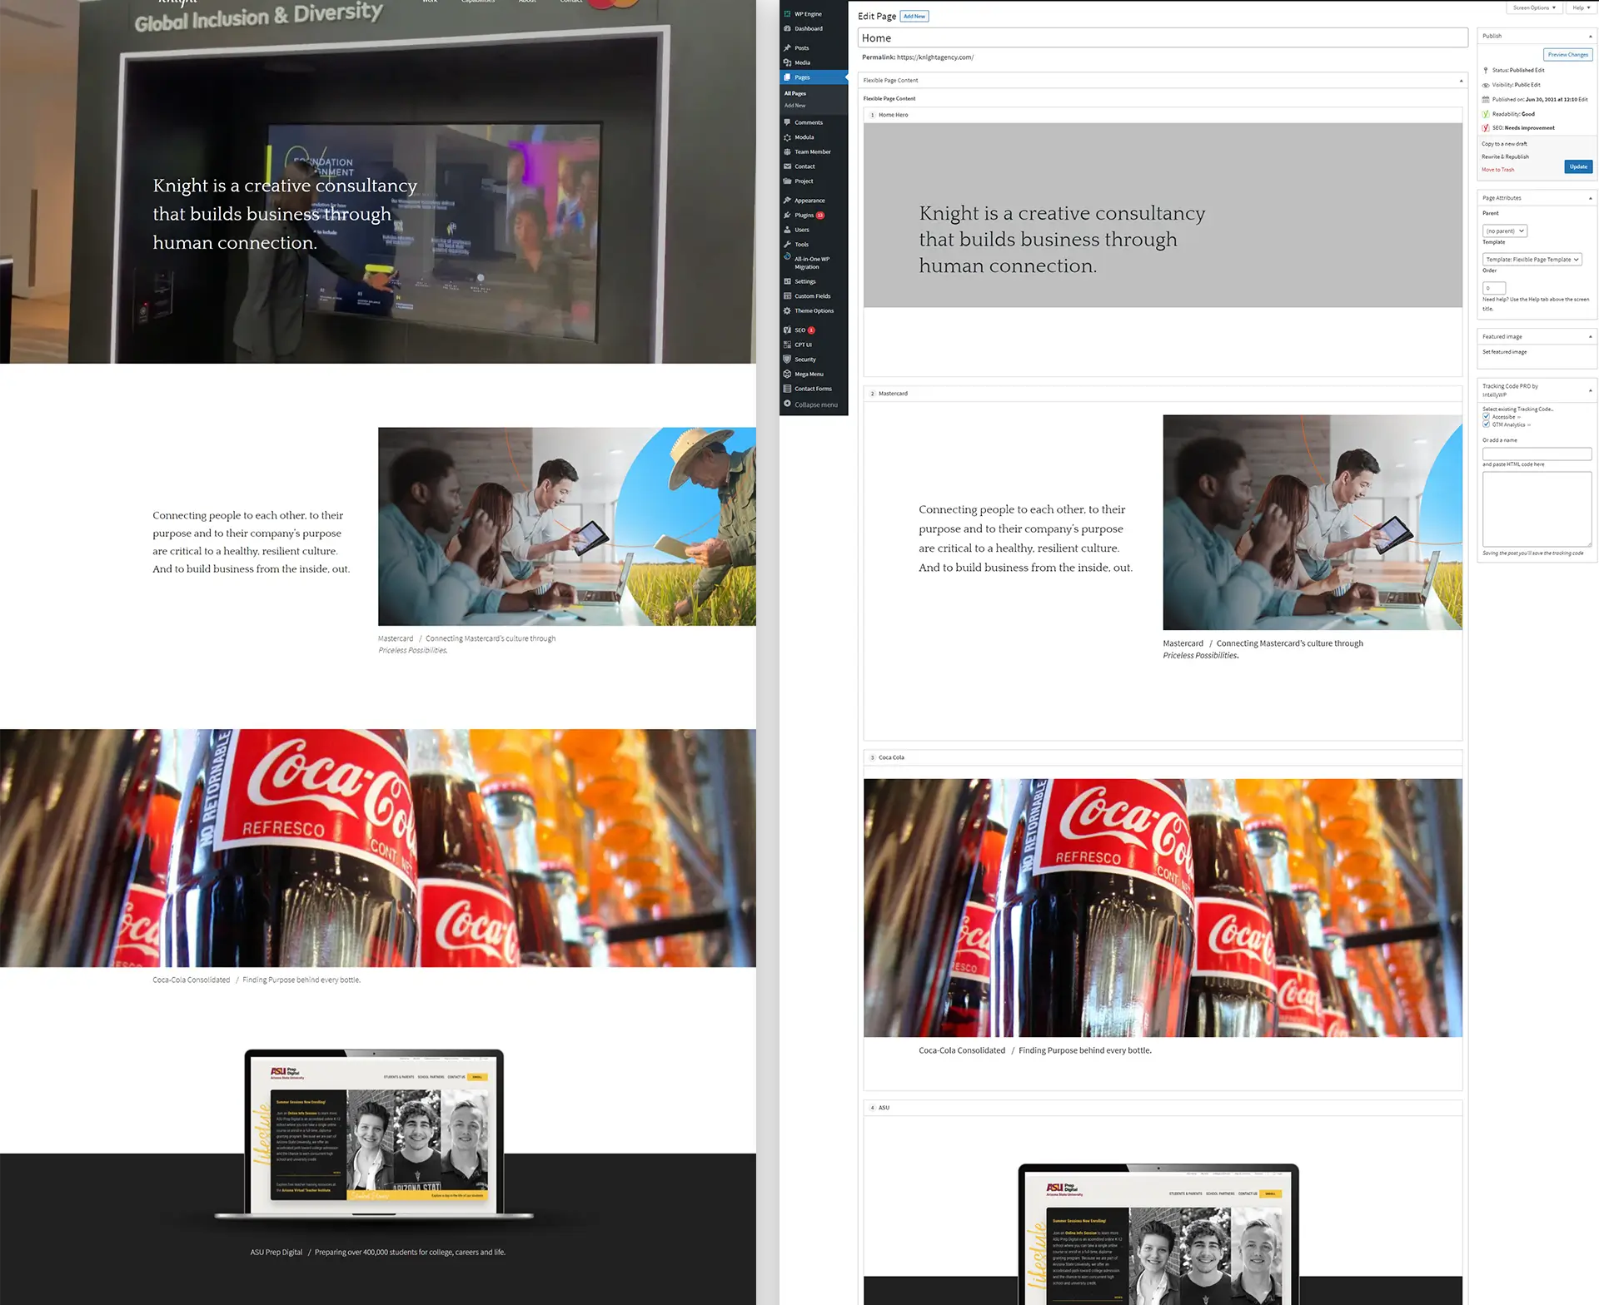The image size is (1599, 1305).
Task: Open the Appearance paintbrush icon
Action: pos(787,201)
